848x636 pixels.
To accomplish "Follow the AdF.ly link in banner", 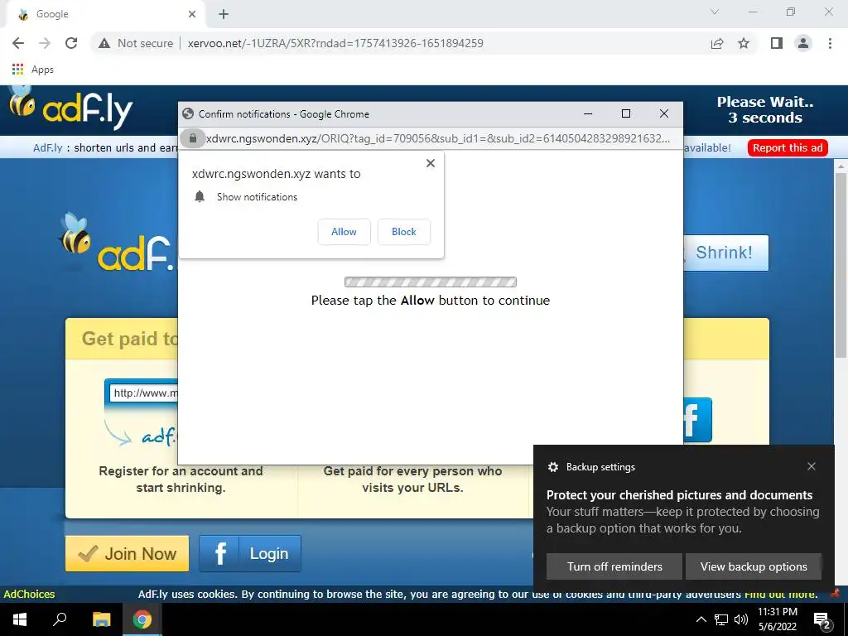I will [x=47, y=147].
